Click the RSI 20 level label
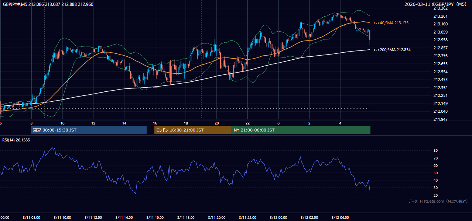Viewport: 472px width, 221px height. pos(435,195)
